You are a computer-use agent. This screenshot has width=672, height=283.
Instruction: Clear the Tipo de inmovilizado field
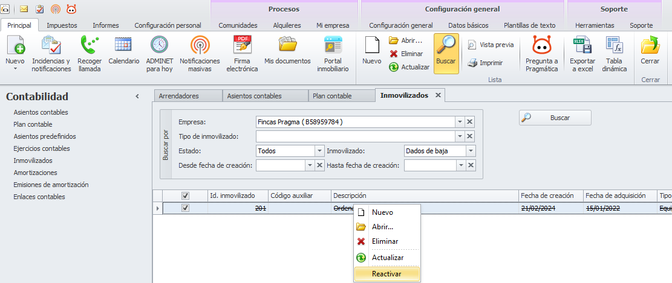coord(470,136)
